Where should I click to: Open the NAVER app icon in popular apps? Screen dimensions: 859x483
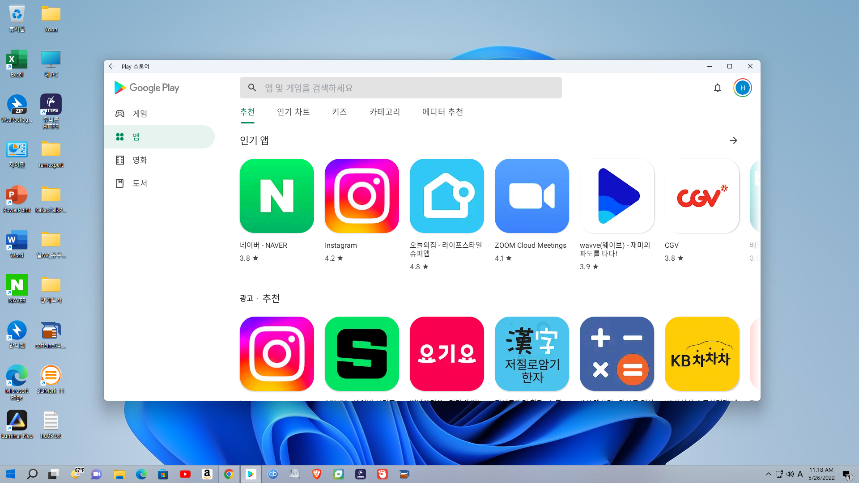coord(276,196)
